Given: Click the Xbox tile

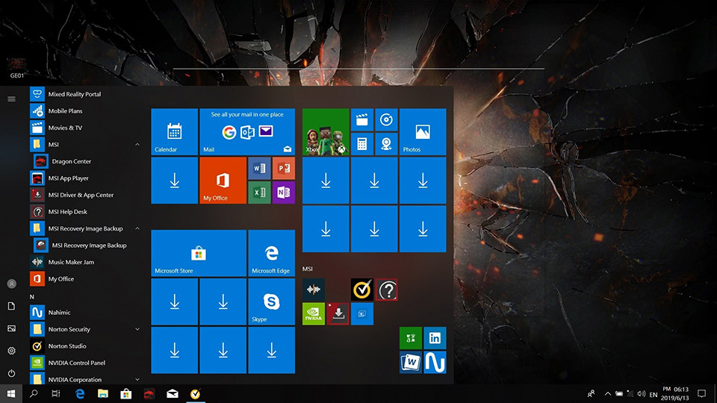Looking at the screenshot, I should (x=326, y=131).
